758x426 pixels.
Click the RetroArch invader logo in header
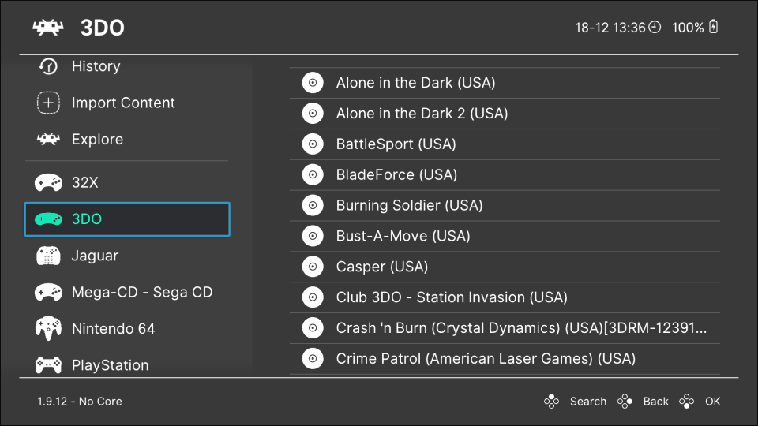[48, 28]
